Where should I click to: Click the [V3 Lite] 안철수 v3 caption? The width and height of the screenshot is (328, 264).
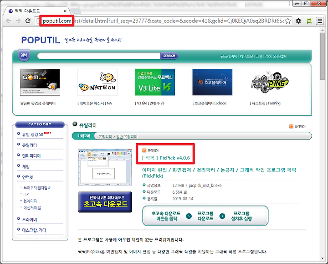click(x=149, y=103)
